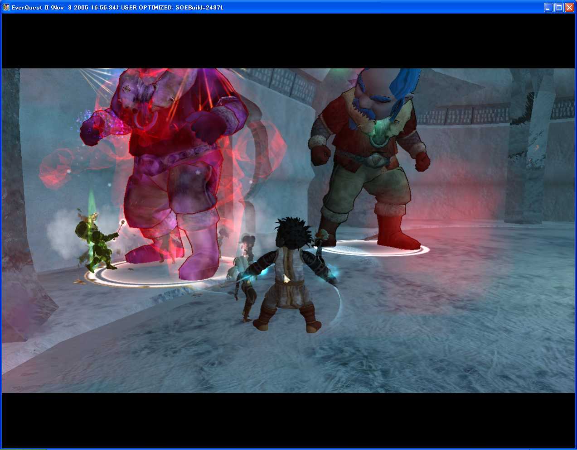Click the EverQuest II title bar icon
Viewport: 577px width, 450px height.
click(6, 7)
